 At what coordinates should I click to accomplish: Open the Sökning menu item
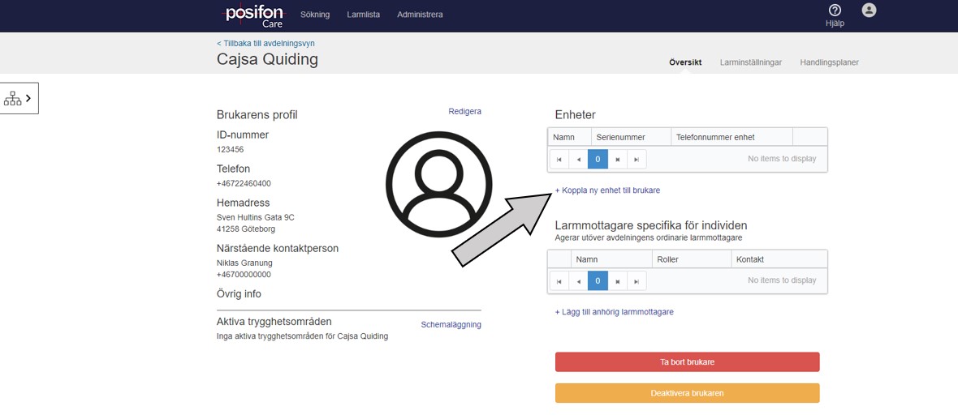point(315,15)
